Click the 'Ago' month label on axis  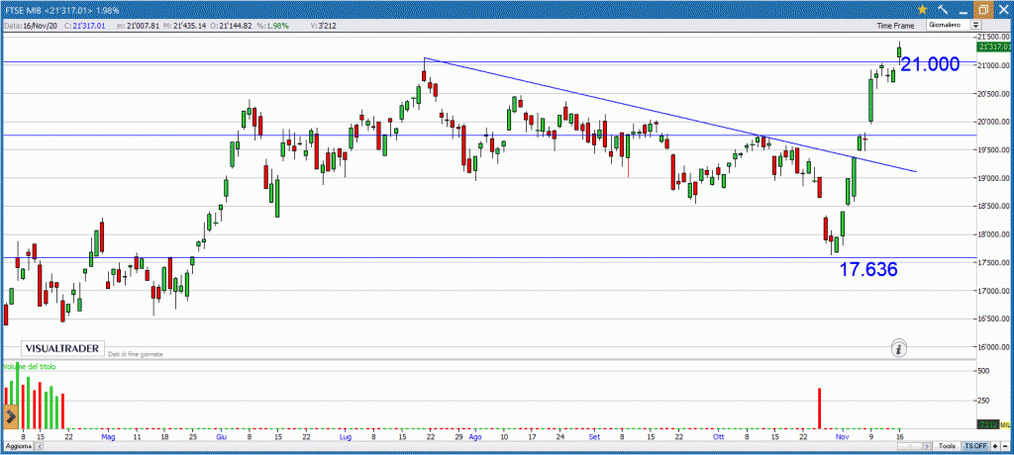click(x=474, y=436)
